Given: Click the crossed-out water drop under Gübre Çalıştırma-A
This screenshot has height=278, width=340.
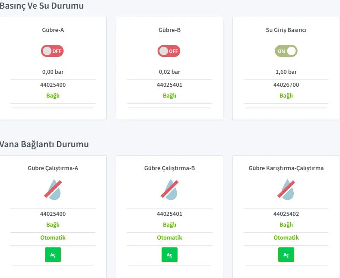Looking at the screenshot, I should [x=53, y=190].
